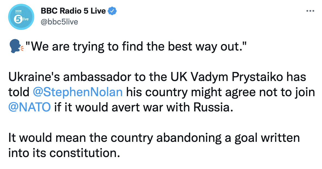Click the BBC Radio 5 Live profile avatar
The image size is (322, 169).
pyautogui.click(x=21, y=17)
